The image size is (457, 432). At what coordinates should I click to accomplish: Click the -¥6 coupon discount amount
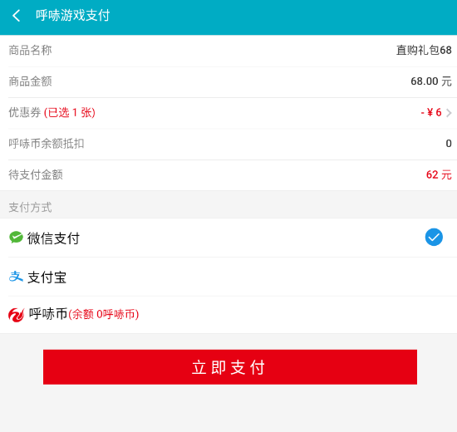coord(431,112)
